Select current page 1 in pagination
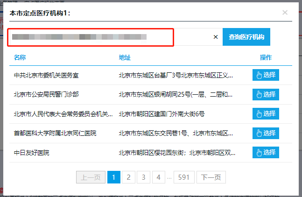This screenshot has width=302, height=197. coord(114,177)
